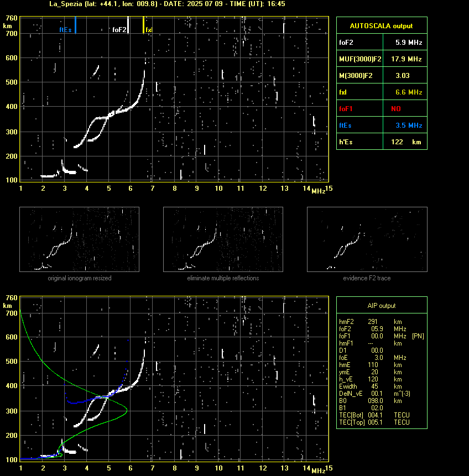Click the DelN_vE 00.1 row
Screen dimensions: 469x476
tap(374, 394)
